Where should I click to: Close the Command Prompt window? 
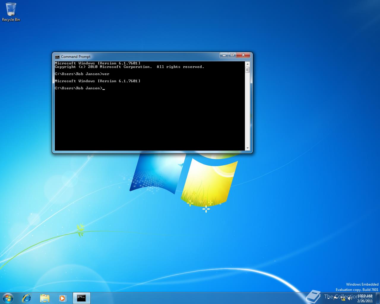[243, 55]
